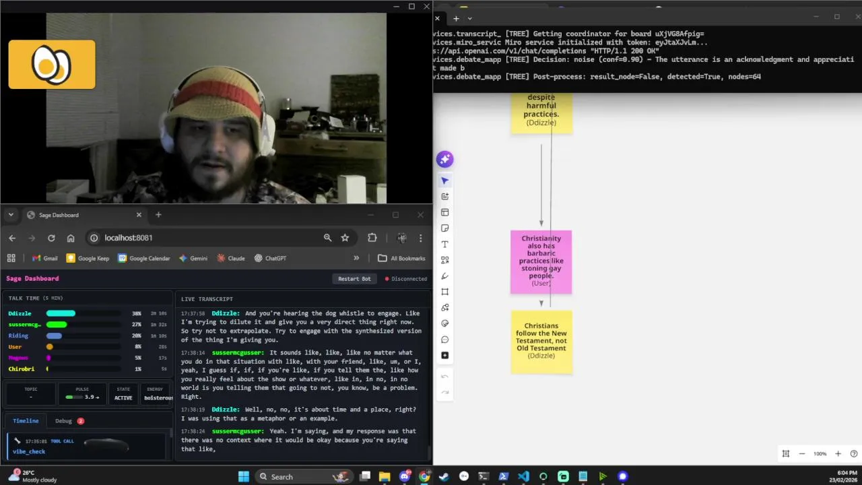Open Discord from the taskbar
The height and width of the screenshot is (485, 862).
(405, 476)
